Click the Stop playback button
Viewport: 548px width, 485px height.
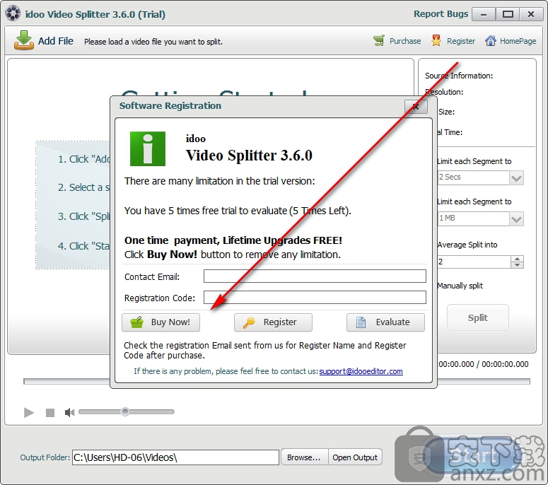tap(50, 413)
